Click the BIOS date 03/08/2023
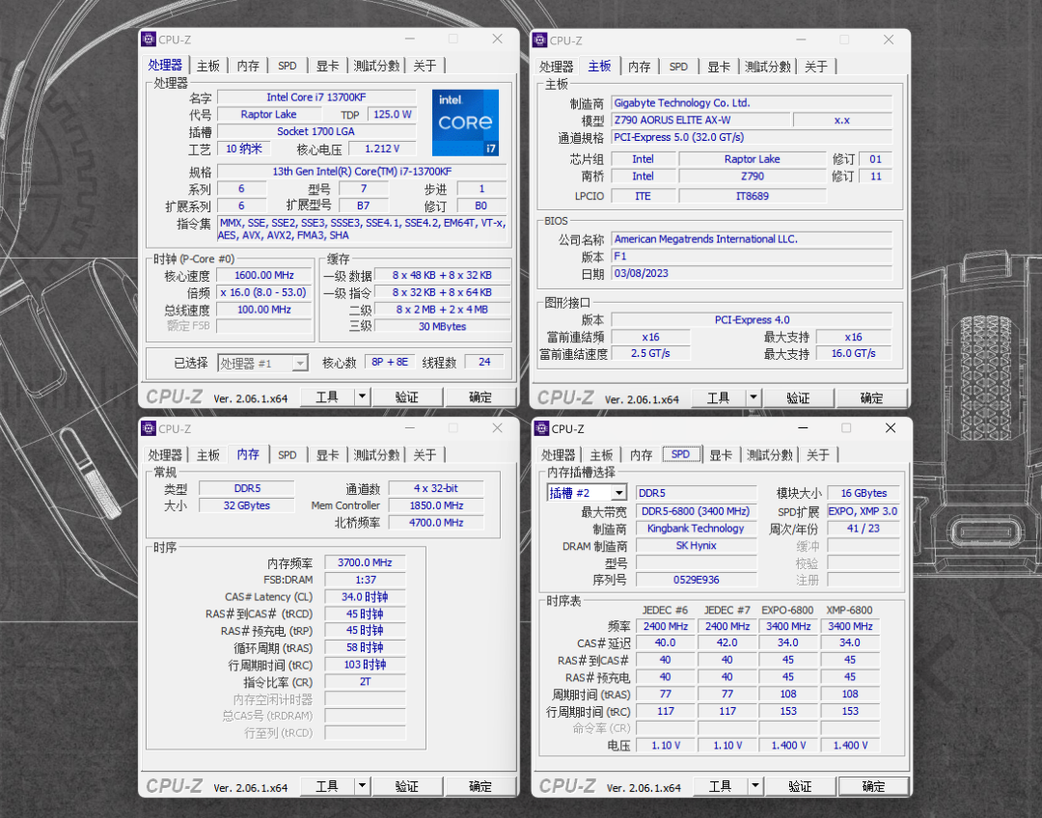1042x818 pixels. [x=752, y=273]
